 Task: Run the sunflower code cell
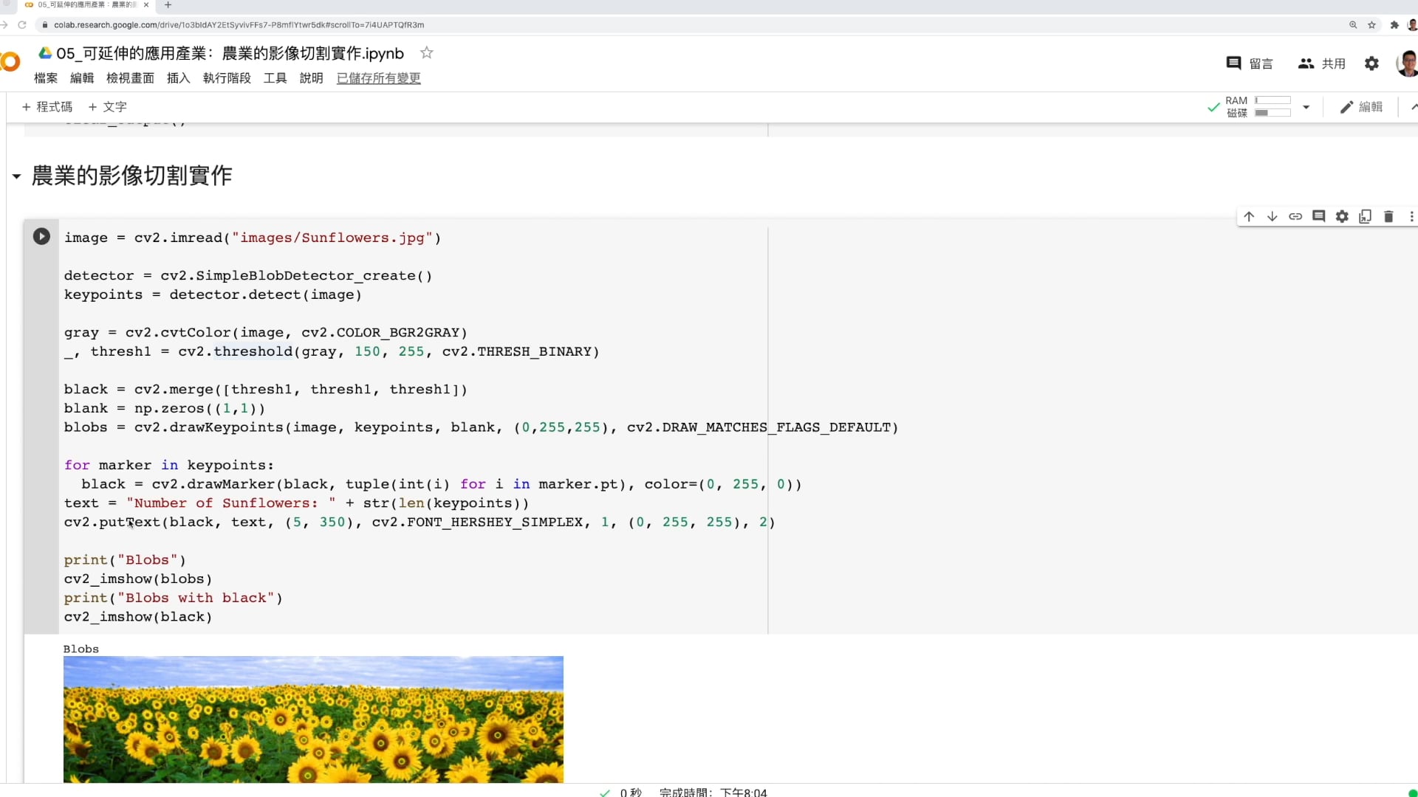pyautogui.click(x=41, y=236)
